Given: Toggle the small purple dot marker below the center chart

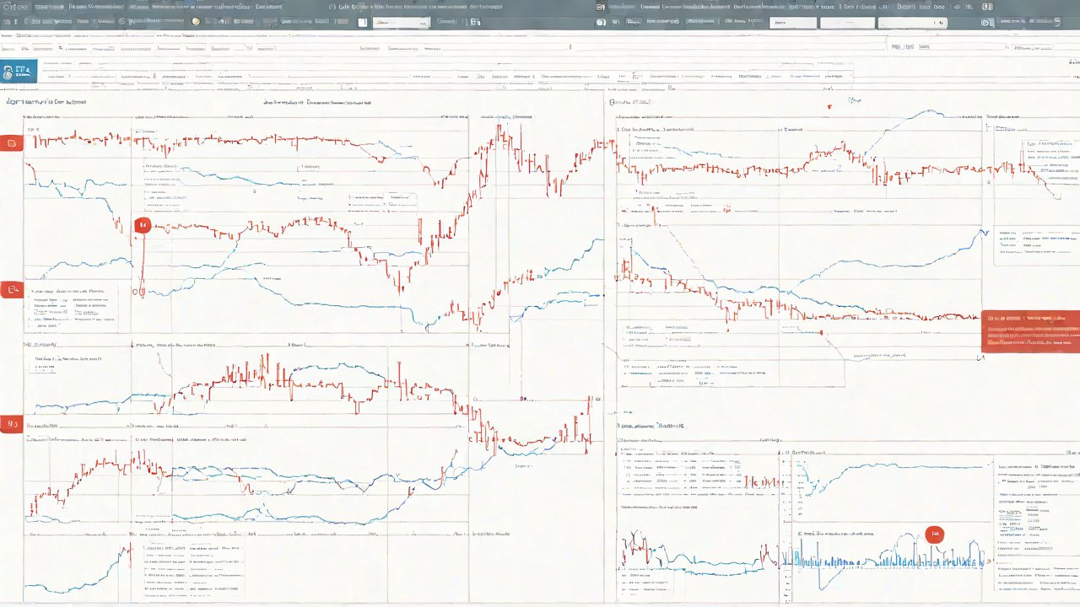Looking at the screenshot, I should point(523,398).
